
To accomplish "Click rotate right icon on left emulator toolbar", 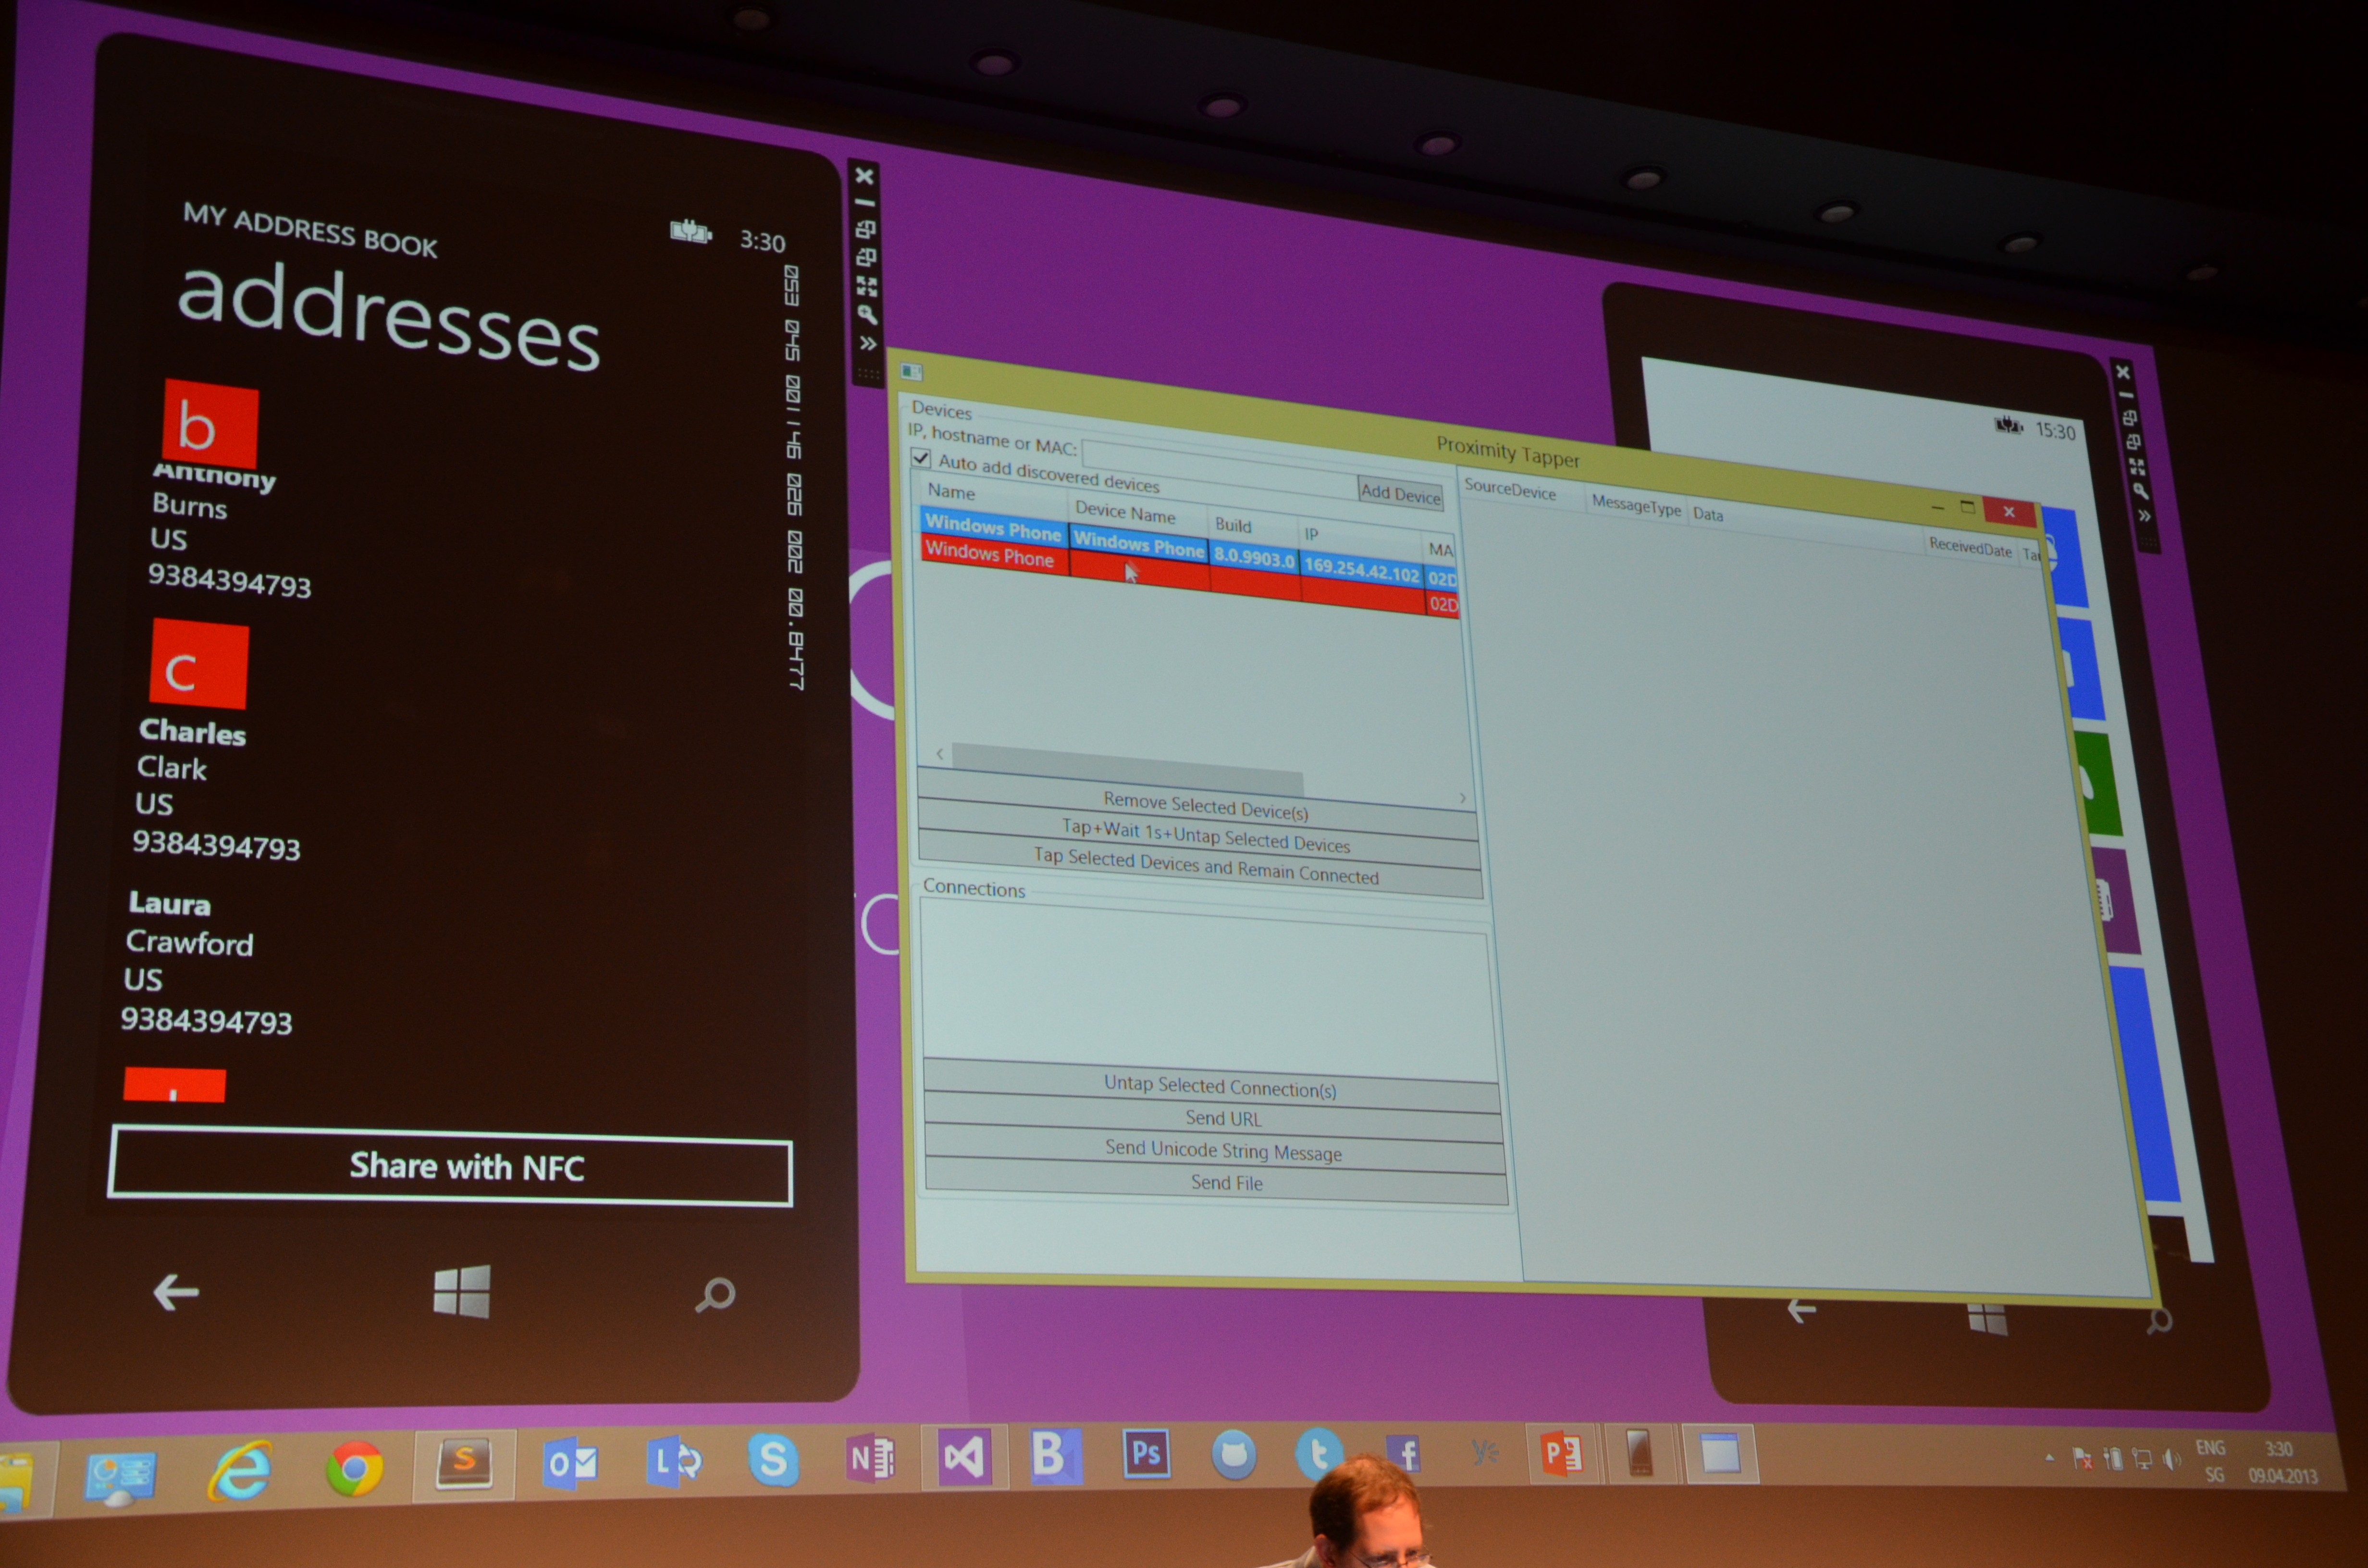I will (865, 258).
